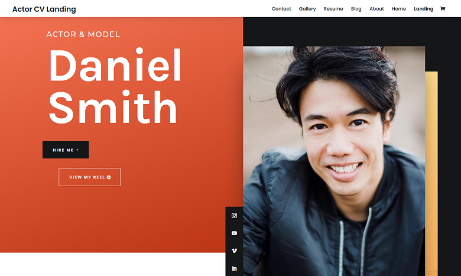Click the Actor CV Landing site title

[44, 9]
